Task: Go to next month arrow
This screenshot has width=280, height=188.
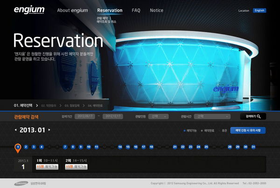Action: pos(49,130)
